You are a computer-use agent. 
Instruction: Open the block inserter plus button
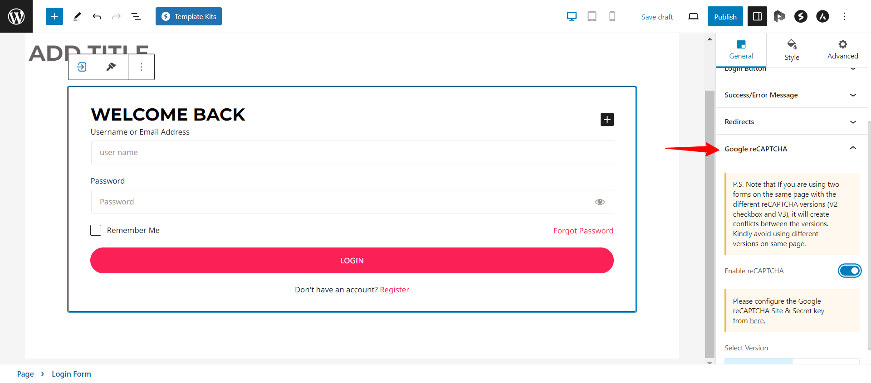pyautogui.click(x=54, y=16)
